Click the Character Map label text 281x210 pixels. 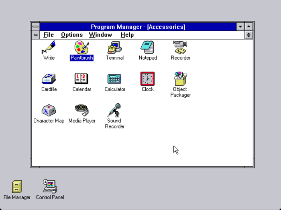(x=49, y=121)
